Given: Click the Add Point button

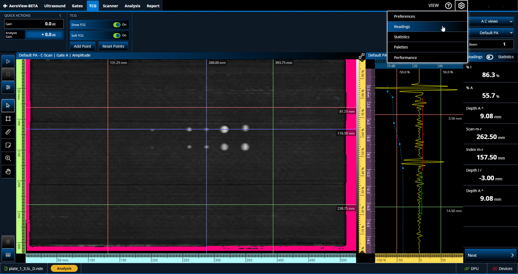Looking at the screenshot, I should click(x=82, y=46).
